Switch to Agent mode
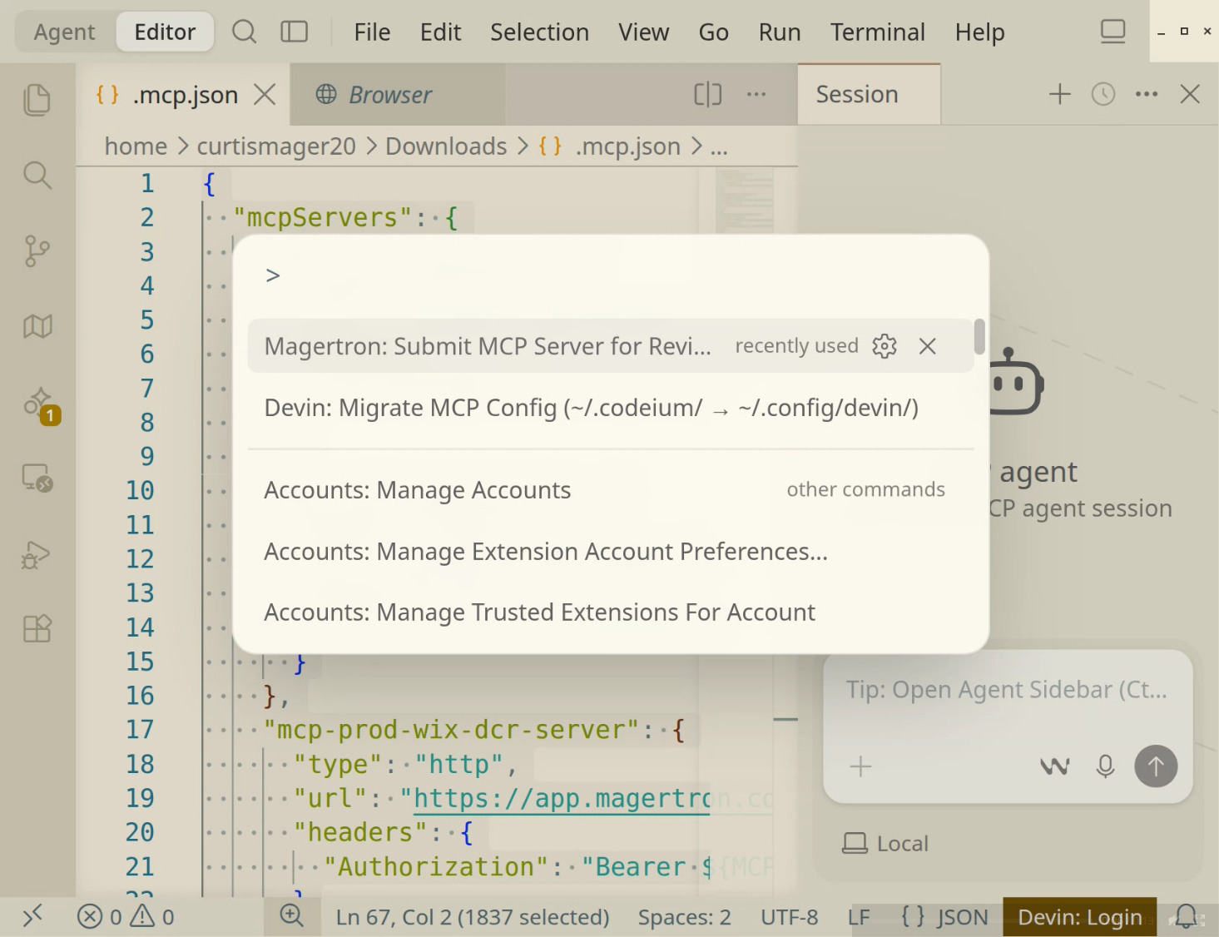 click(x=65, y=32)
